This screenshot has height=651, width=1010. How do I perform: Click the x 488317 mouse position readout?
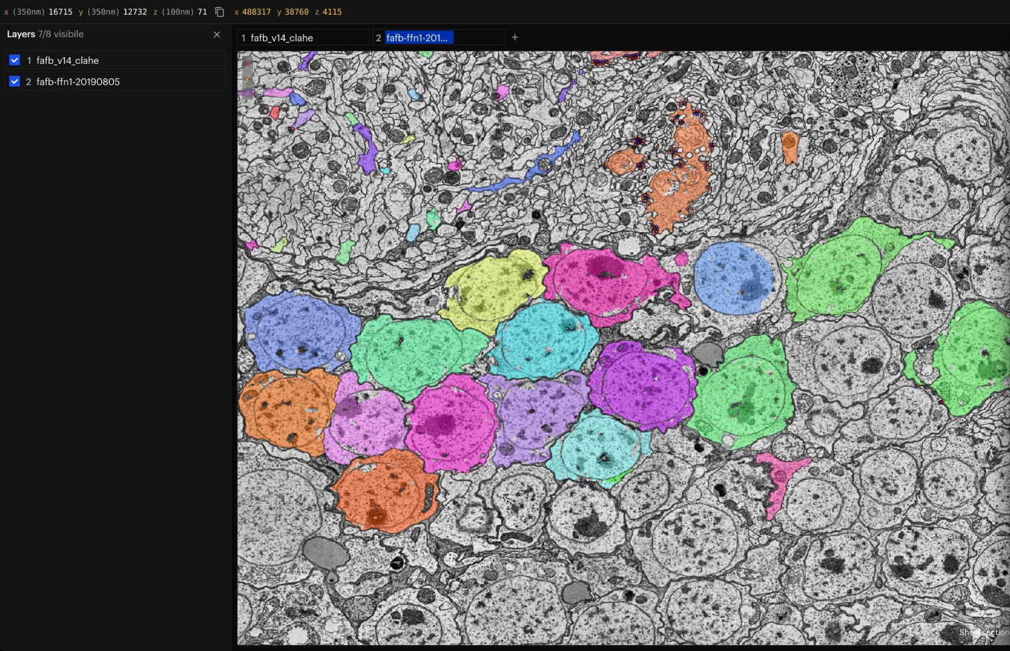(252, 12)
